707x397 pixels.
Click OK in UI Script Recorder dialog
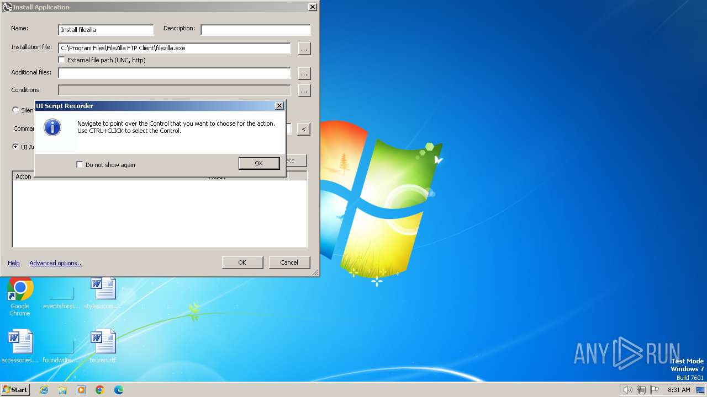(258, 163)
